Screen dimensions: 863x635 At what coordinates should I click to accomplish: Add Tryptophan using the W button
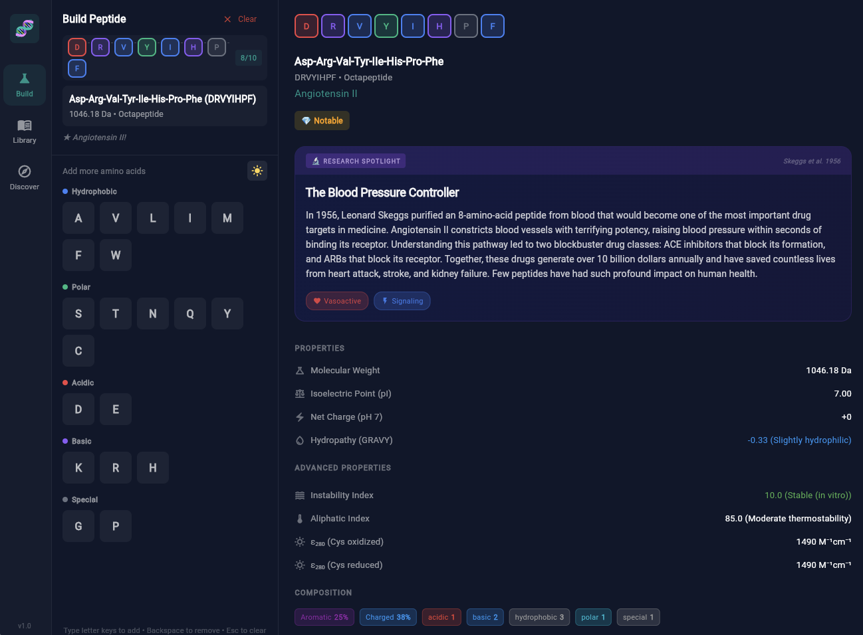(116, 255)
